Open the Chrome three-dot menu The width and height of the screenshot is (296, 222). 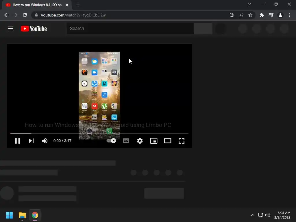tap(290, 15)
